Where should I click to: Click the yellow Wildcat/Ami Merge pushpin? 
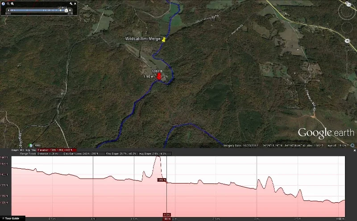(x=163, y=40)
